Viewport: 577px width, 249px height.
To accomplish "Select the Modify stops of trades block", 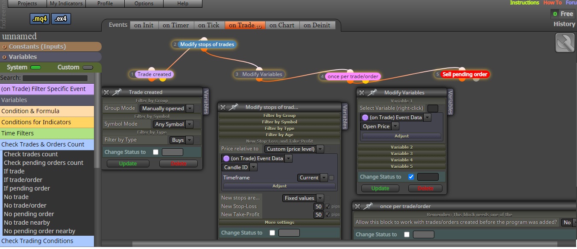I will tap(207, 44).
